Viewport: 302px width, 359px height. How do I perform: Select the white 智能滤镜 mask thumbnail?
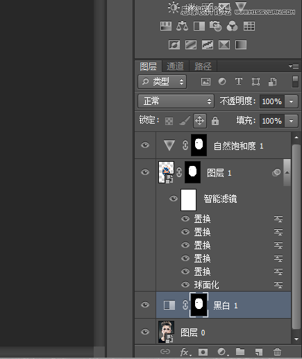pos(188,200)
